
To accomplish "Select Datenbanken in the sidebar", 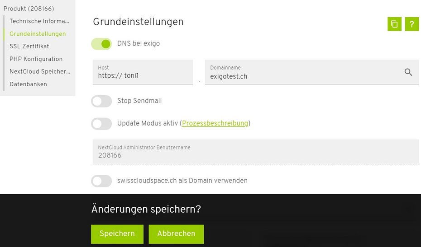I will tap(28, 84).
